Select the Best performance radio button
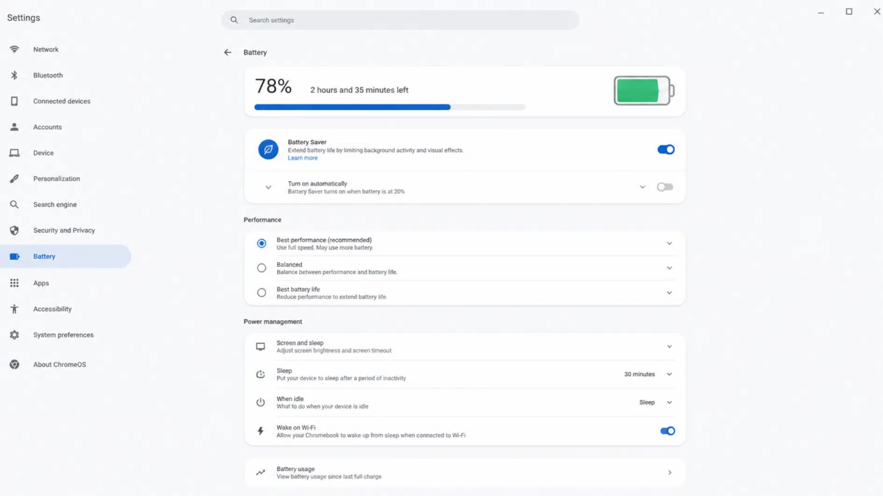 click(262, 244)
